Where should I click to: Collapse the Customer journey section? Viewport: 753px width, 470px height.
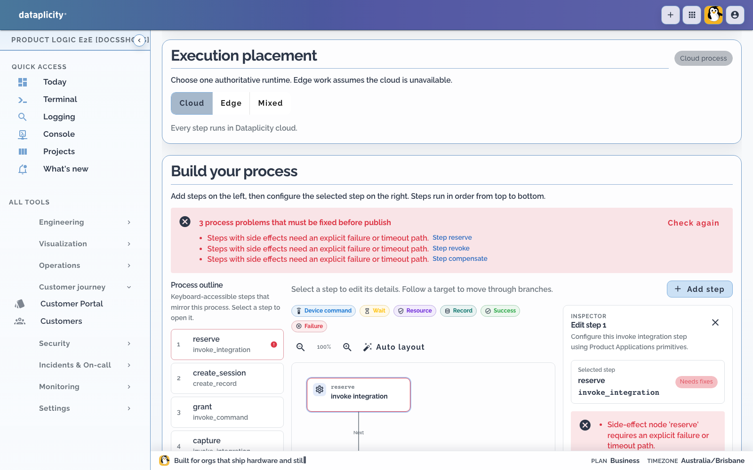[85, 287]
